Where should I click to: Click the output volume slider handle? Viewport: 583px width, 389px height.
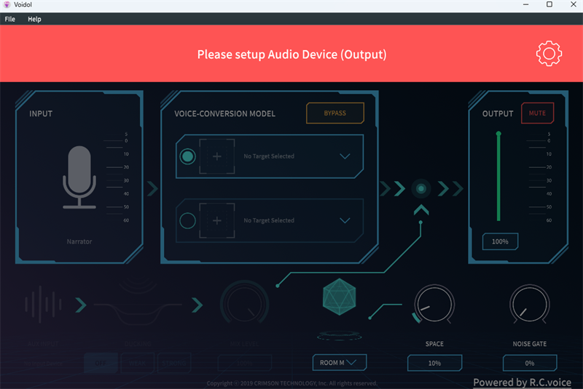(x=498, y=134)
